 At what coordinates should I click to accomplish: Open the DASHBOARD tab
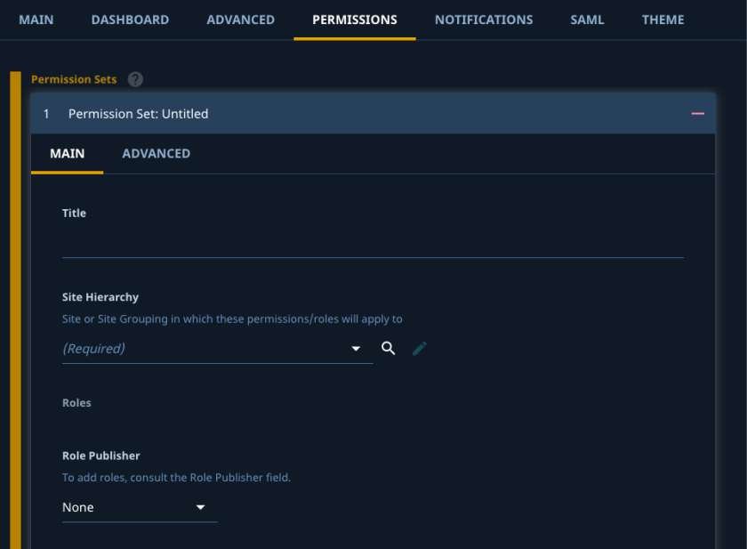coord(130,20)
